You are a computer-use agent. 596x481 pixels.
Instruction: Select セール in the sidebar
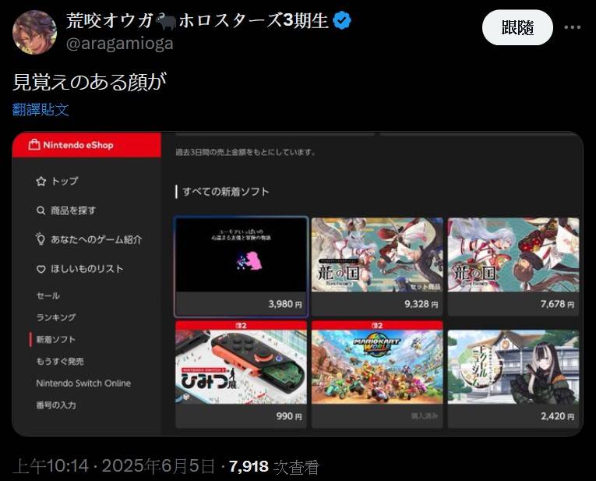(48, 295)
